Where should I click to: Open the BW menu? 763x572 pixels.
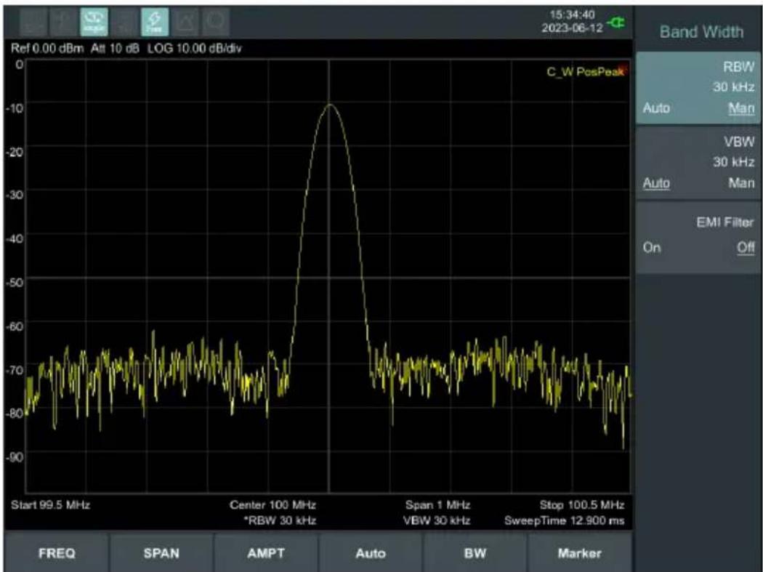(x=475, y=553)
